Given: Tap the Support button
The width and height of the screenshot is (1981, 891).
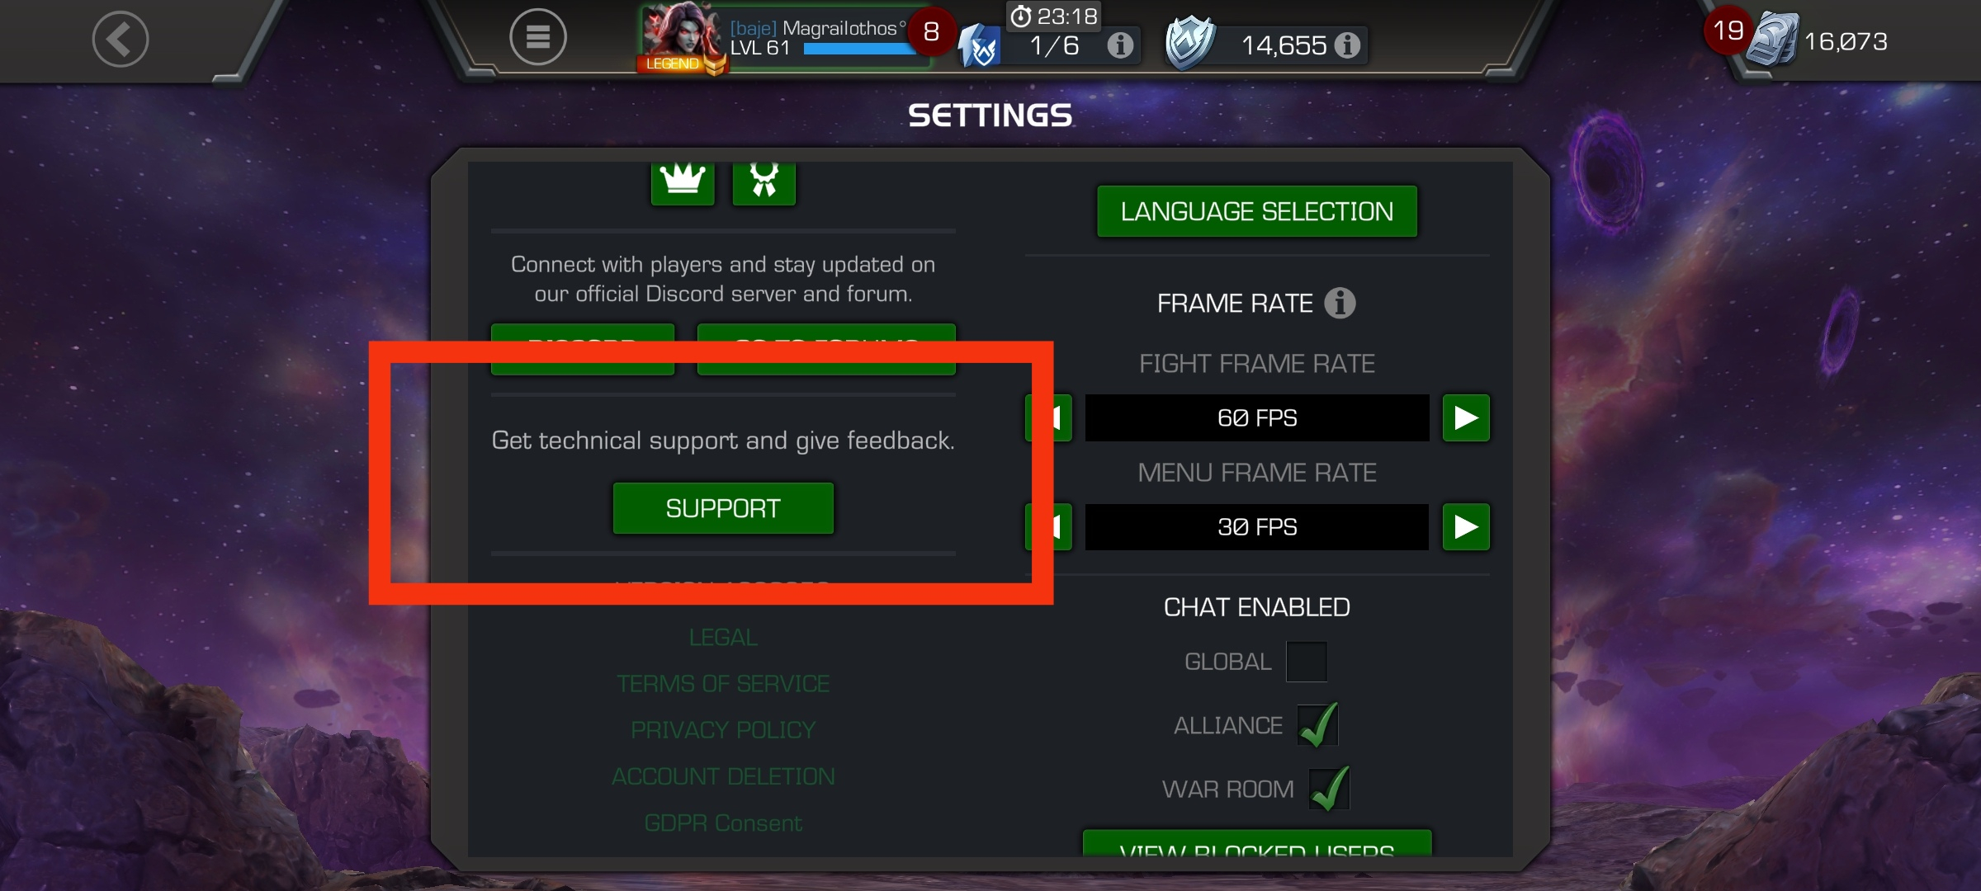Looking at the screenshot, I should coord(723,508).
